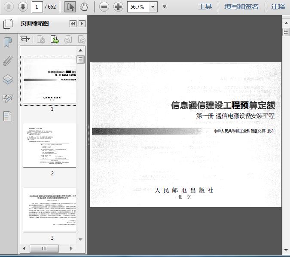Screen dimensions: 290x257
Task: Activate the text selection cursor tool
Action: point(70,7)
